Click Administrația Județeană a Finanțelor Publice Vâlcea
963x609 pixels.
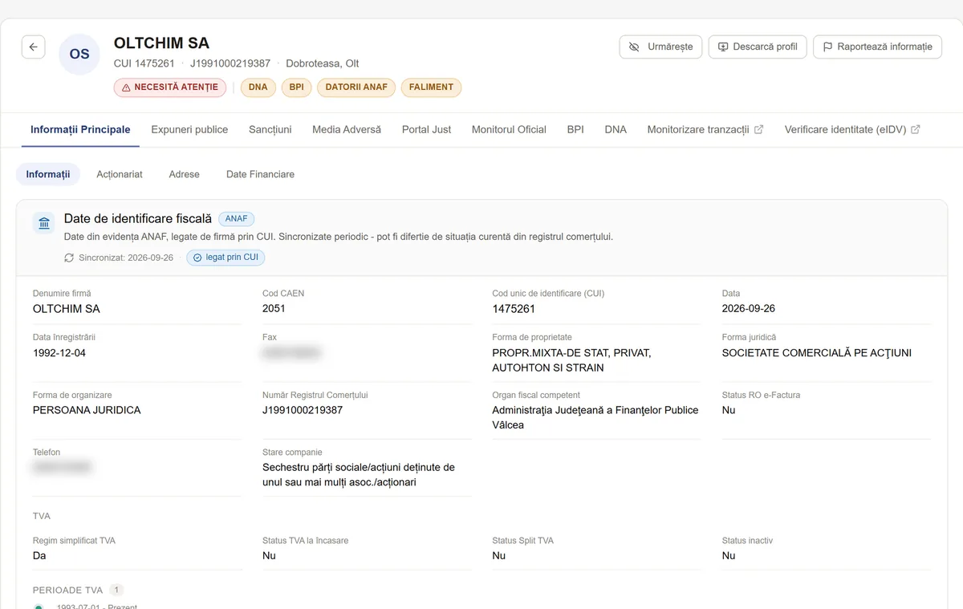(595, 417)
